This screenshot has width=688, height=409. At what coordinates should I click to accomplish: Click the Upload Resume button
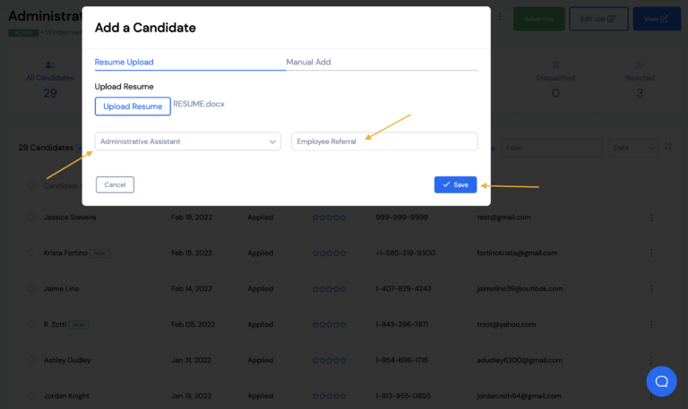(133, 107)
